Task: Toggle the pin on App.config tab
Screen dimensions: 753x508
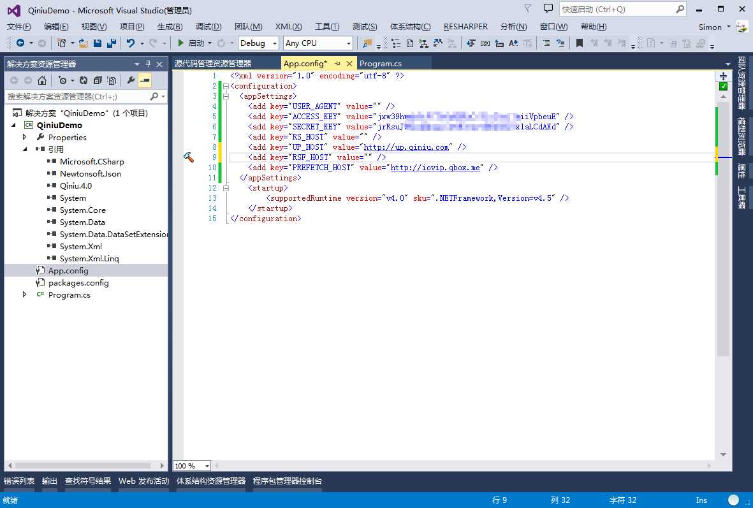Action: tap(337, 63)
